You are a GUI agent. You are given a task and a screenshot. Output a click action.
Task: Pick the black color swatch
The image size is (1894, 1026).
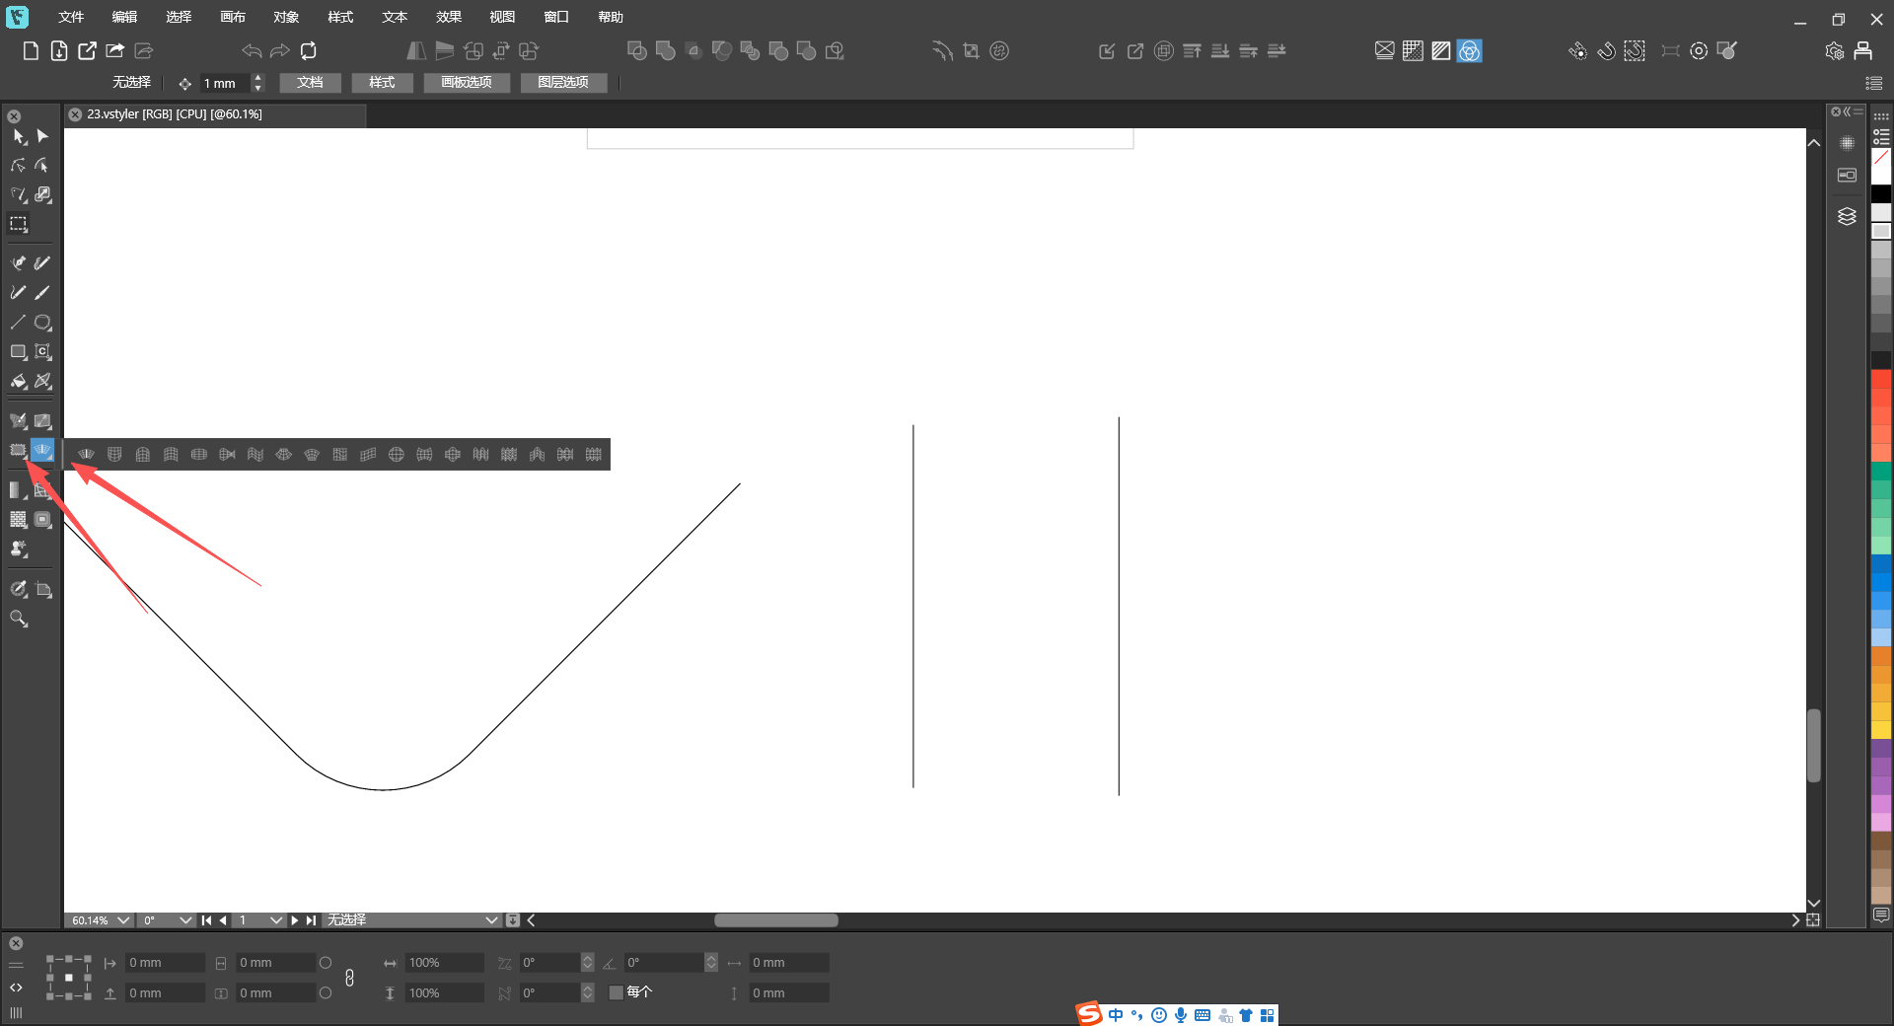(x=1881, y=194)
